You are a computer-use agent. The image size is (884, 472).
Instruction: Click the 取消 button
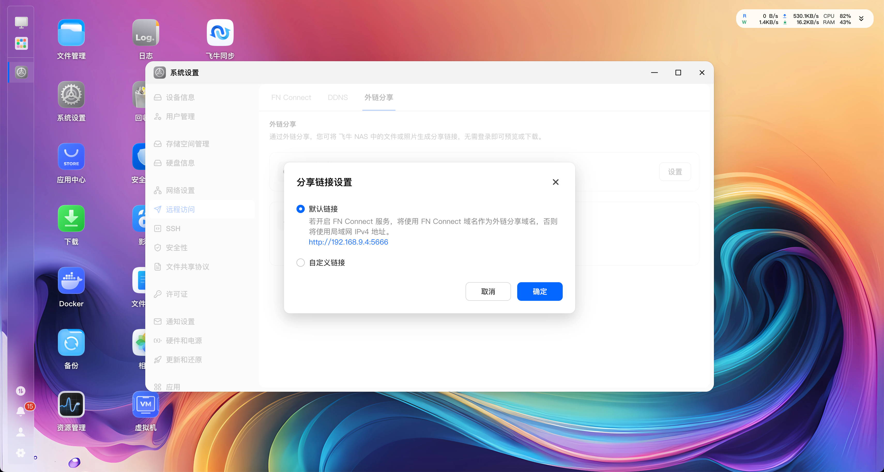[x=488, y=291]
